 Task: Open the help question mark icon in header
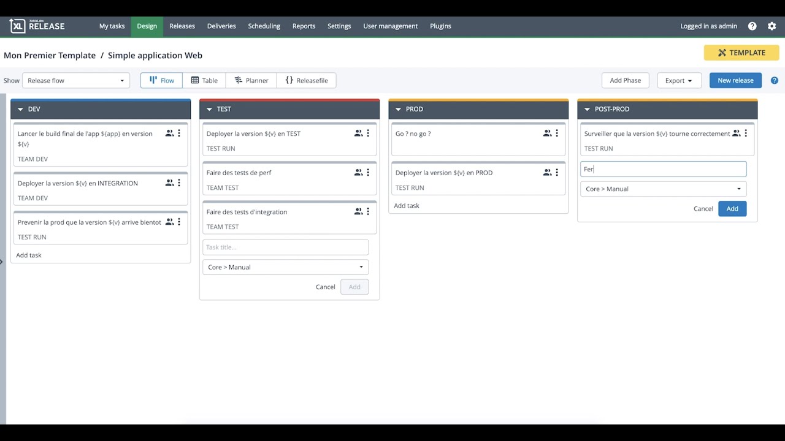tap(752, 26)
